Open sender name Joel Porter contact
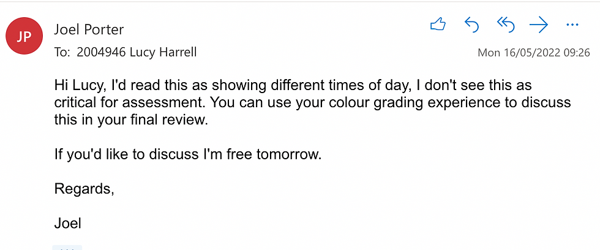Viewport: 600px width, 250px height. tap(89, 29)
